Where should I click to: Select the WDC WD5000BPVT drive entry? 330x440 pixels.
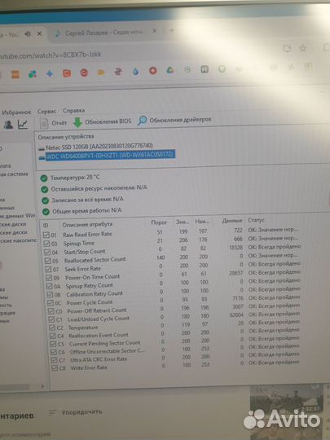(110, 155)
